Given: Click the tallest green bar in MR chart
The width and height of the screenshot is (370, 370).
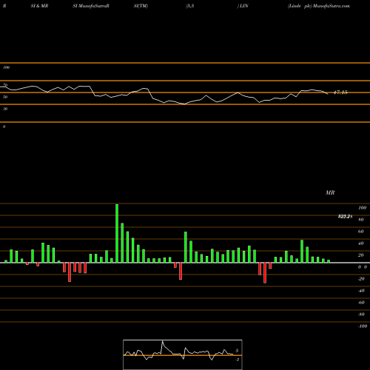Looking at the screenshot, I should (117, 233).
